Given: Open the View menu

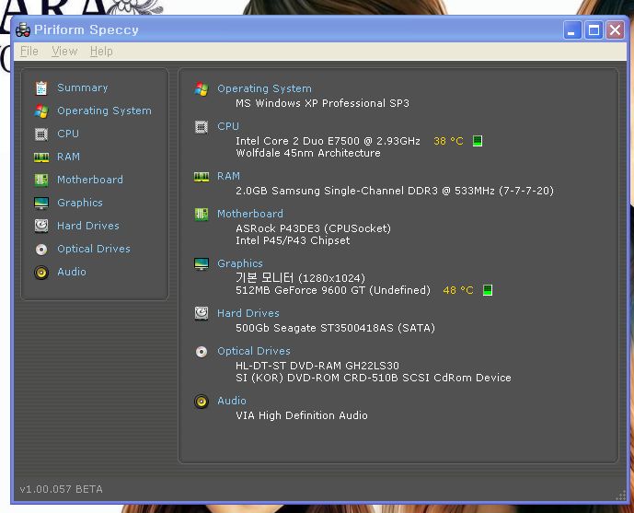Looking at the screenshot, I should coord(64,52).
